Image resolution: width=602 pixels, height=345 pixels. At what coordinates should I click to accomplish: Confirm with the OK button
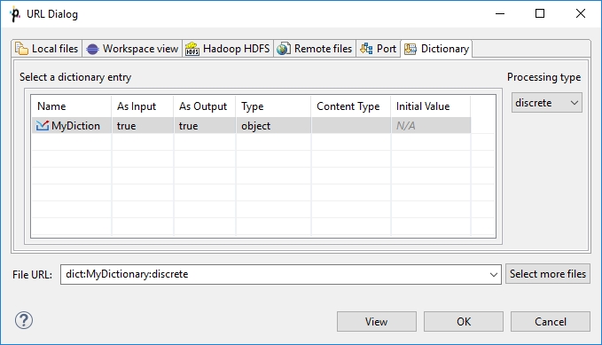pyautogui.click(x=464, y=322)
